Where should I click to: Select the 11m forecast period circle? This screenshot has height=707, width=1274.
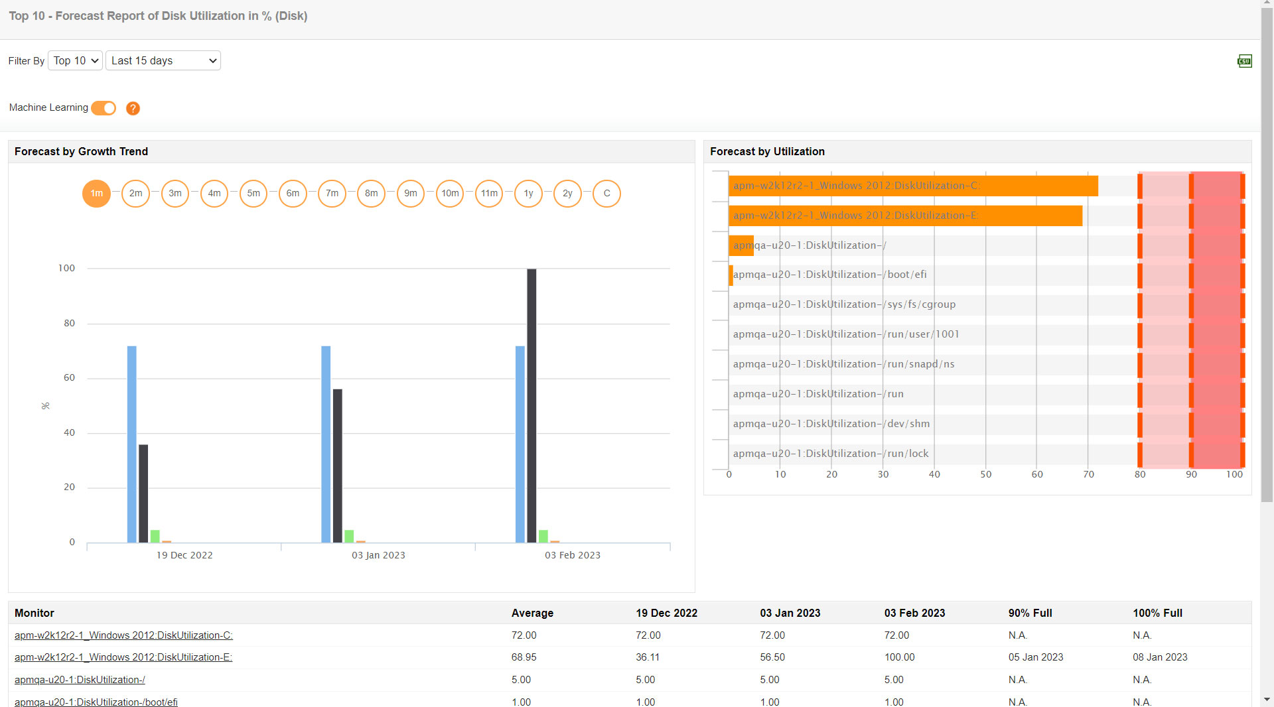coord(489,193)
